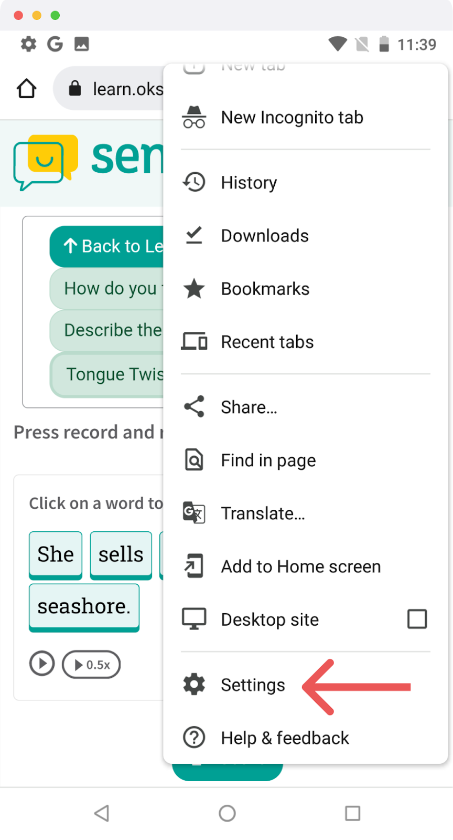Open the home page icon
The width and height of the screenshot is (453, 840).
27,89
